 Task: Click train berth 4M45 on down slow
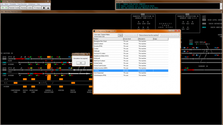tap(65, 62)
